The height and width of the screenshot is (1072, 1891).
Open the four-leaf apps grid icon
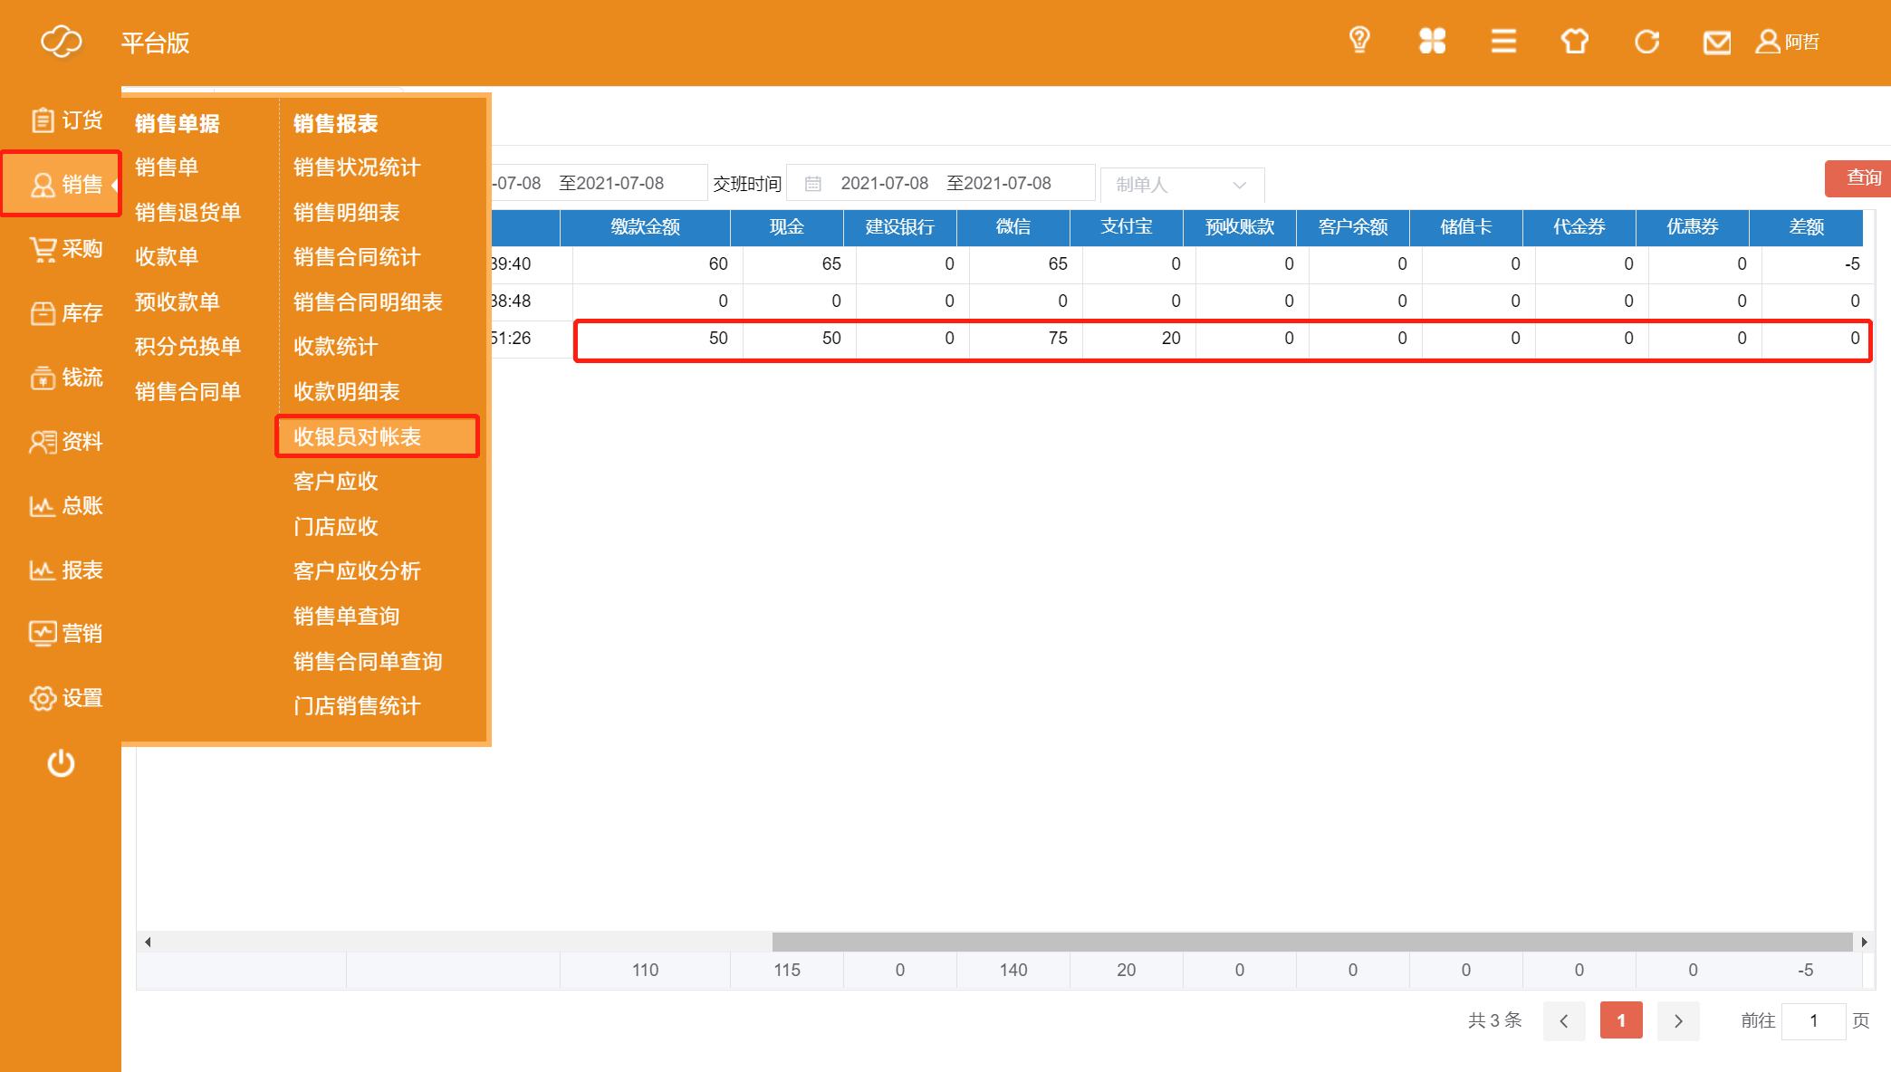(x=1432, y=41)
